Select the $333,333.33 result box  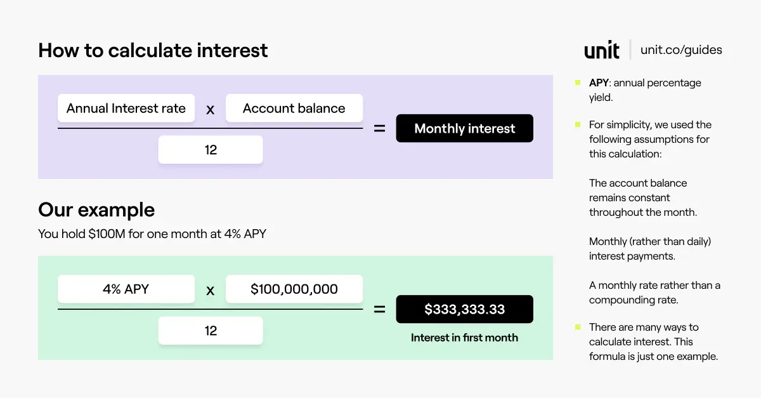pyautogui.click(x=465, y=309)
